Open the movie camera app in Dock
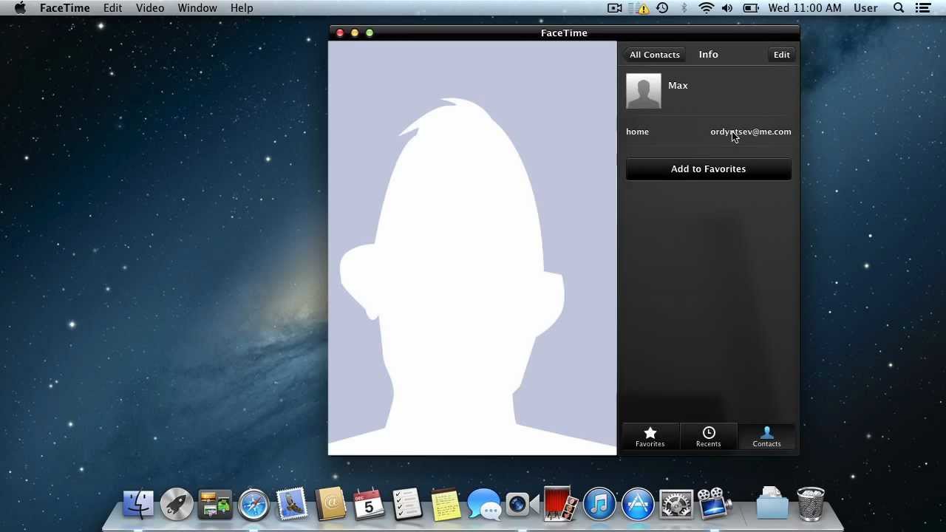 tap(715, 504)
